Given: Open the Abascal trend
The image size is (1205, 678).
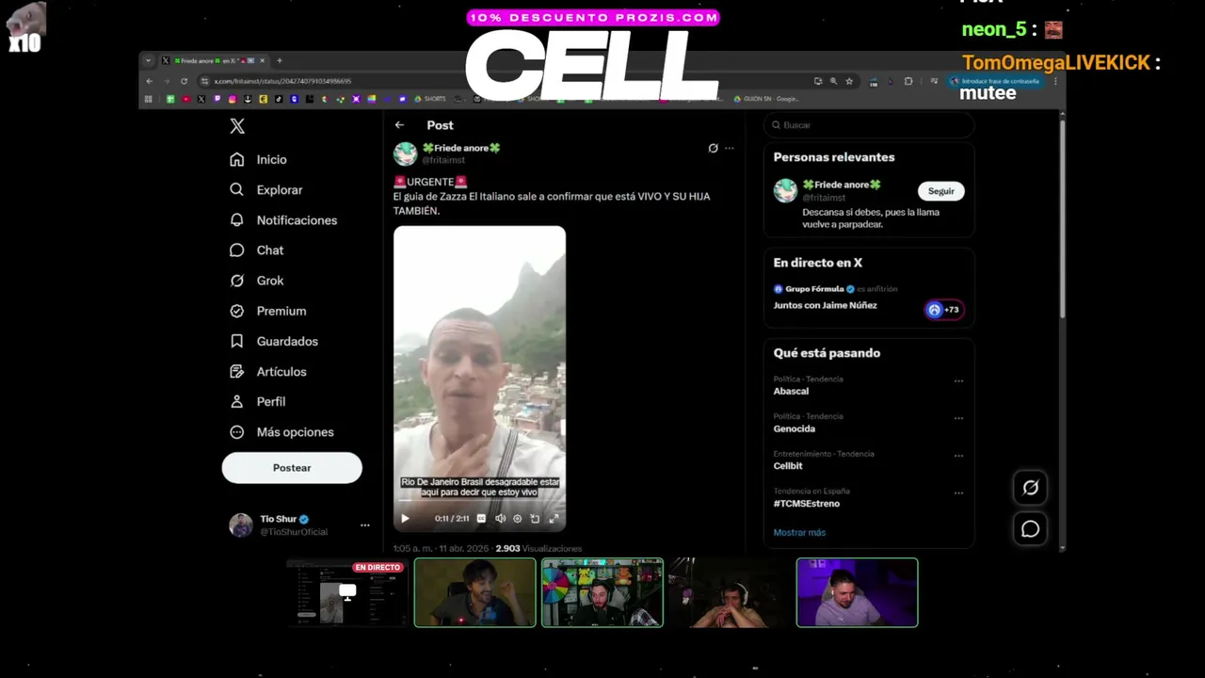Looking at the screenshot, I should 791,391.
